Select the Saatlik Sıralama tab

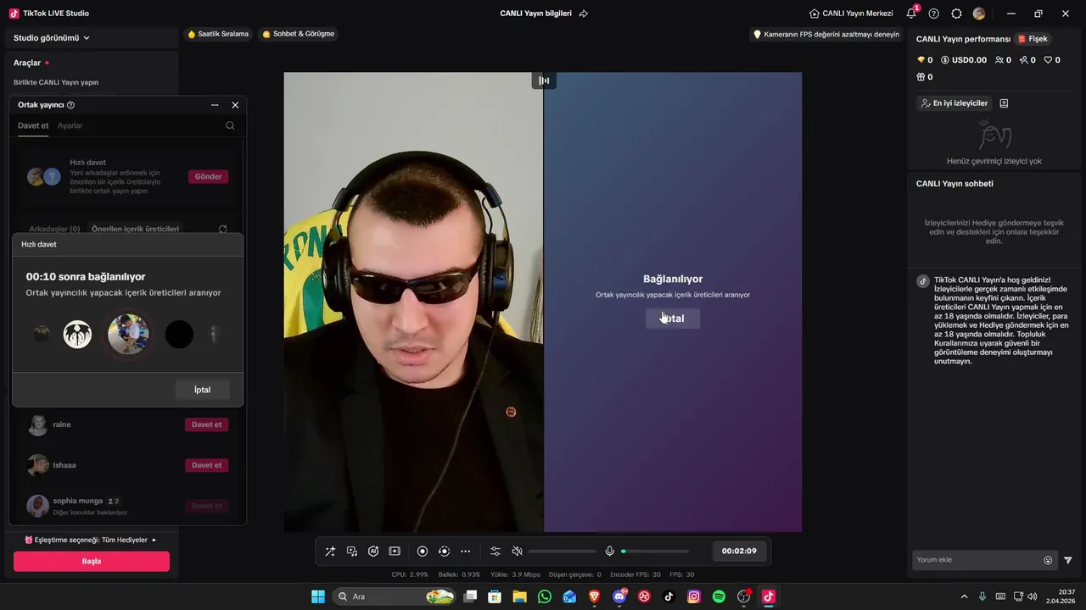218,34
